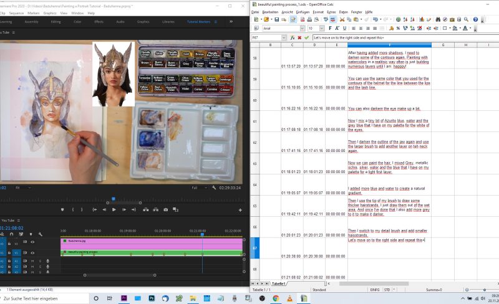Expand the Name Box dropdown arrow
499x304 pixels.
[x=284, y=37]
